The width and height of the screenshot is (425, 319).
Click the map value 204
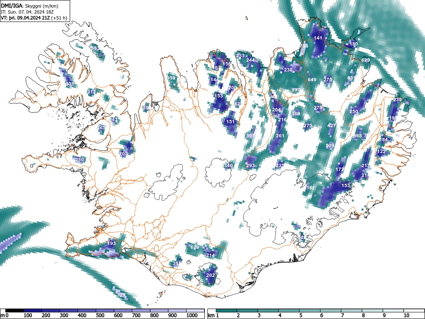pos(276,110)
